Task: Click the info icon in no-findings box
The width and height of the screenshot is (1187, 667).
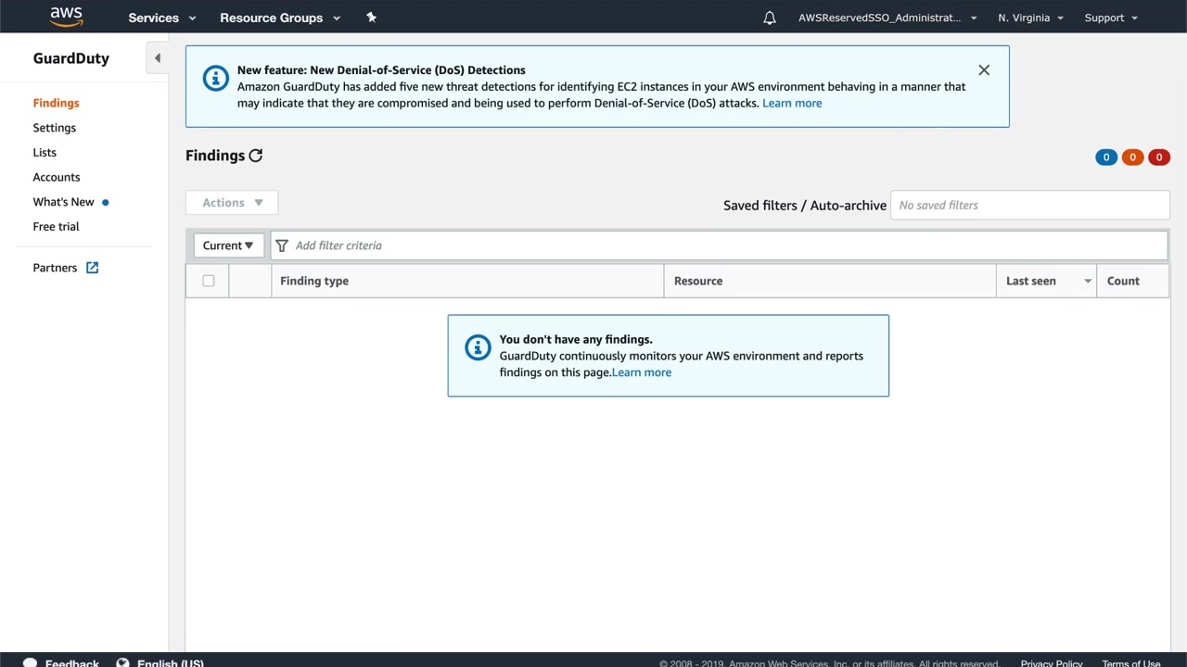Action: (x=478, y=347)
